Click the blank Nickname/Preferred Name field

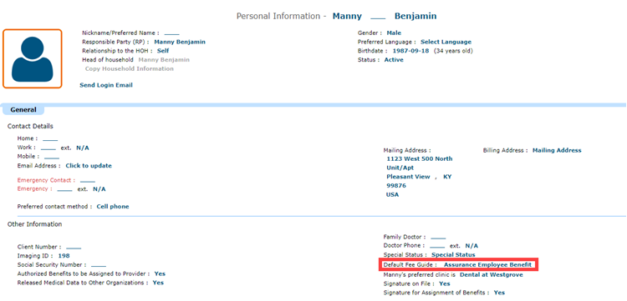click(172, 33)
